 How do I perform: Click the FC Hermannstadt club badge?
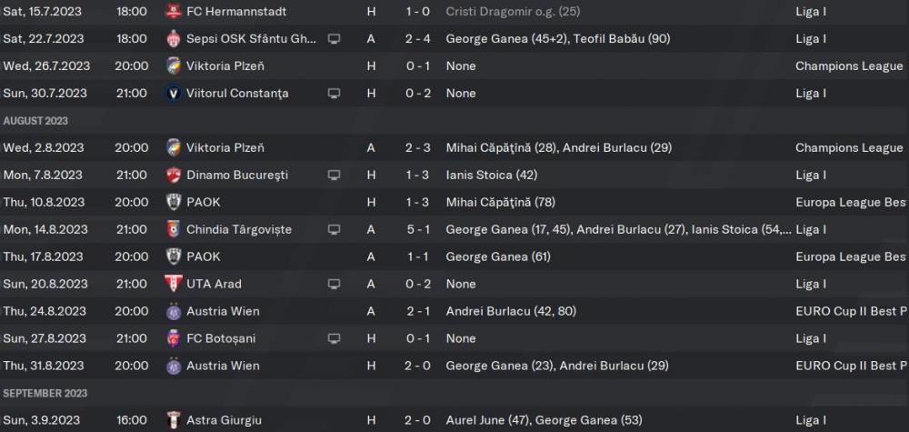[173, 11]
